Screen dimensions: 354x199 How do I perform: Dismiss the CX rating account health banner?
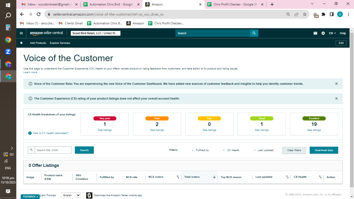(336, 98)
